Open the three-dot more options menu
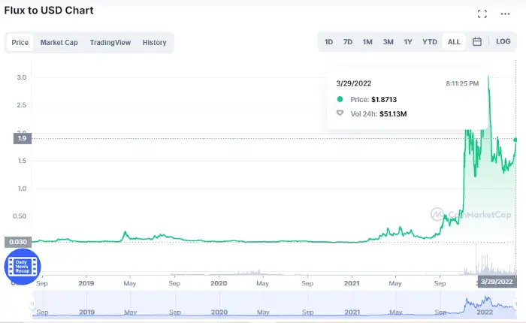Screen dimensions: 526x323 505,14
